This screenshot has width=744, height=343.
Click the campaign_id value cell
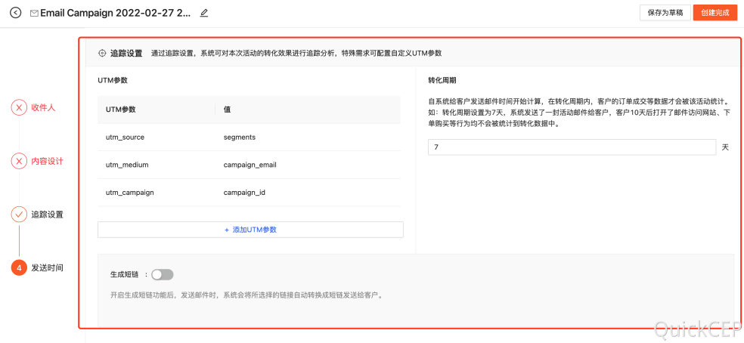(244, 193)
